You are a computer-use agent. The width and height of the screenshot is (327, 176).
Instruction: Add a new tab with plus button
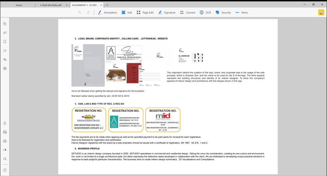(107, 5)
